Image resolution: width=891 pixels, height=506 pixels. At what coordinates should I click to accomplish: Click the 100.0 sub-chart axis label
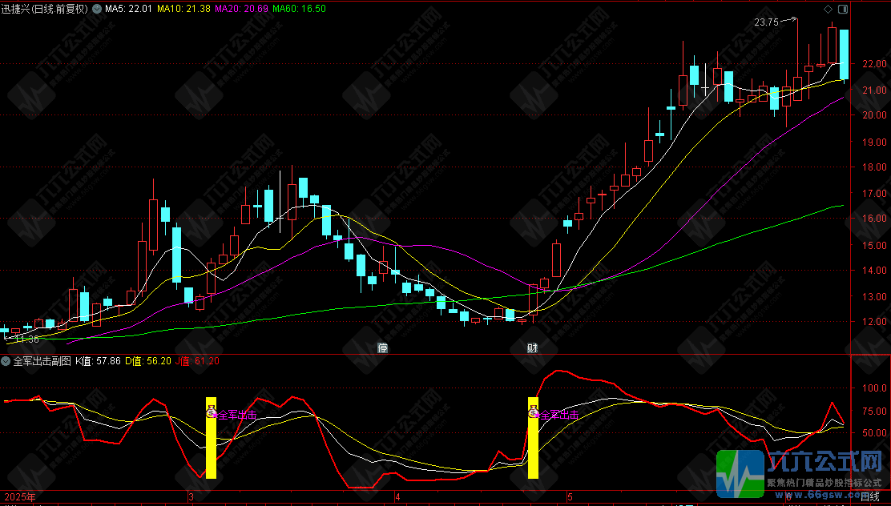(x=874, y=388)
